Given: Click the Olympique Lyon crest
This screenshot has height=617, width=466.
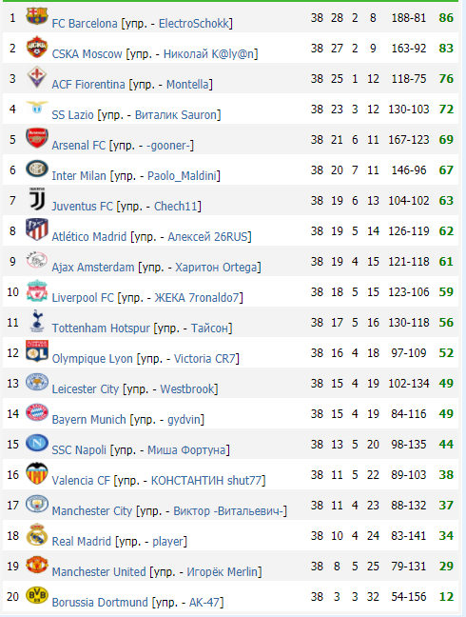Looking at the screenshot, I should (37, 351).
